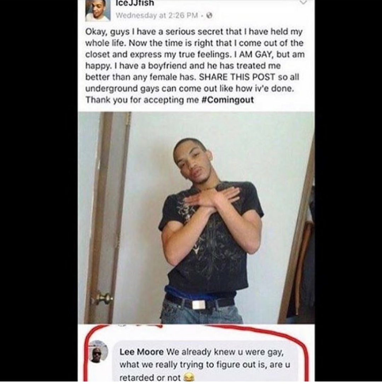Open the 'Wednesday at 2:26 PM' timestamp
The image size is (382, 384).
click(157, 16)
